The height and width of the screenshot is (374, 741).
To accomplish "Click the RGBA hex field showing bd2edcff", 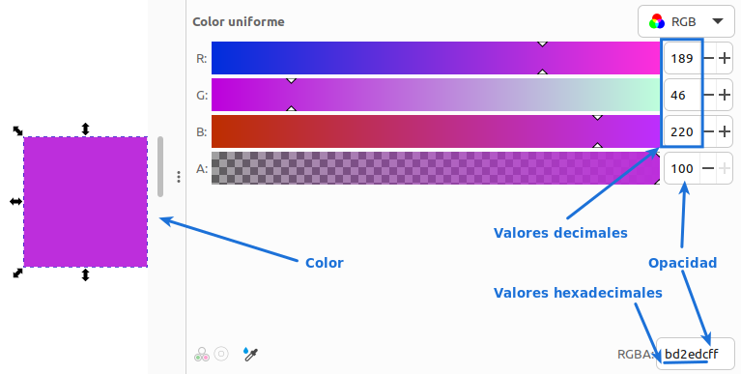I will (696, 354).
